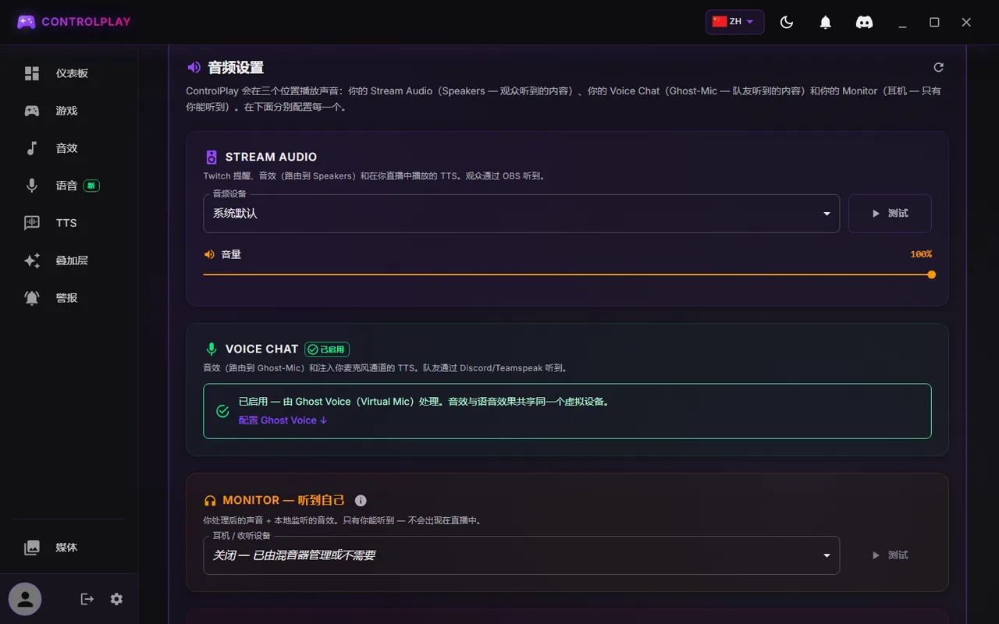
Task: Click the MONITOR — 听到自己 heading
Action: (283, 500)
